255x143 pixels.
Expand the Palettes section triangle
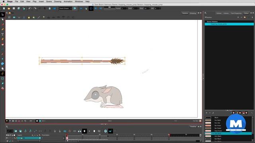tap(206, 17)
